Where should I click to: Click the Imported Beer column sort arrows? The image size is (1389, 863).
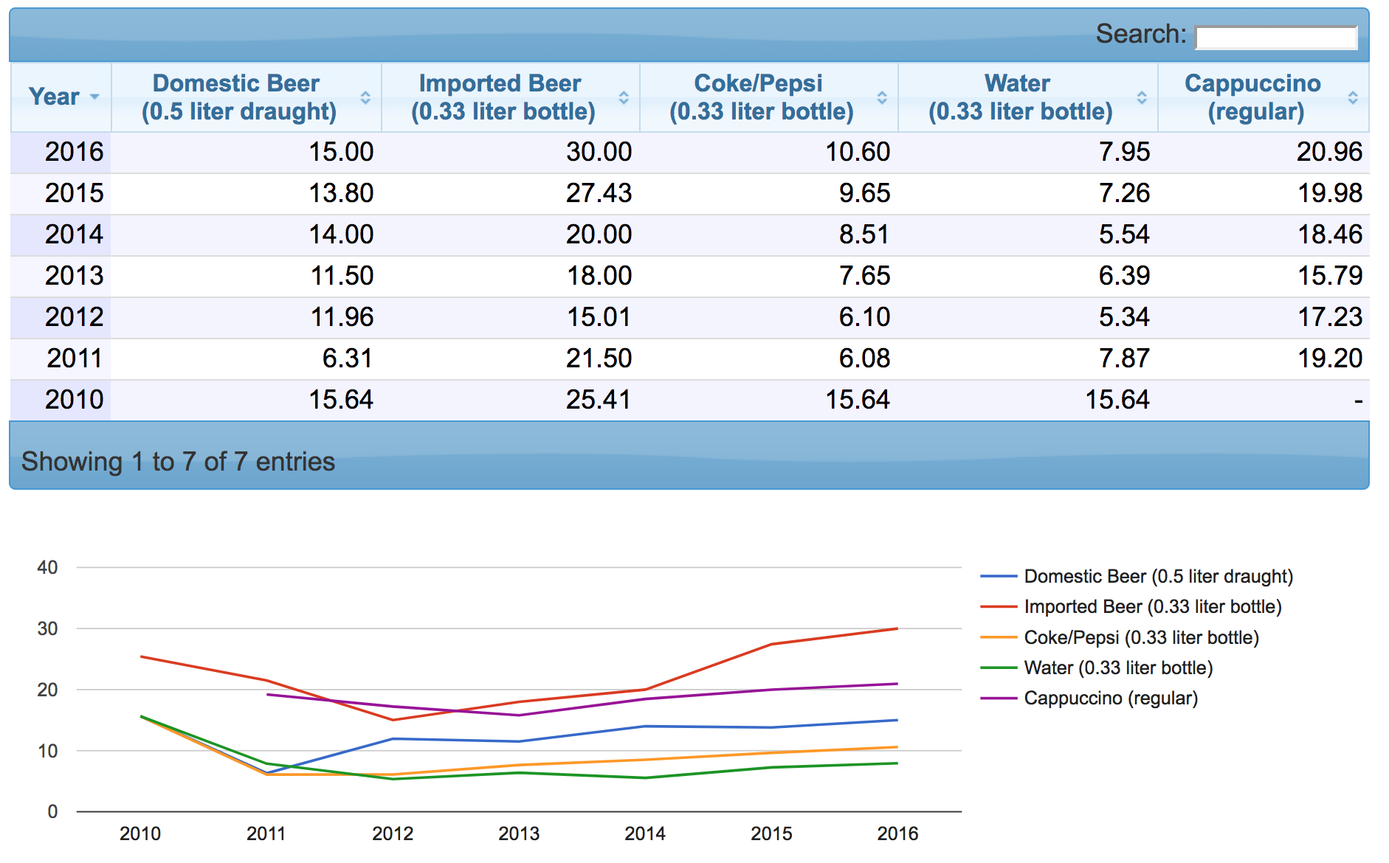(624, 97)
